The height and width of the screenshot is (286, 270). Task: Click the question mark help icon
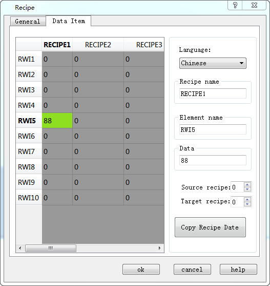click(x=235, y=5)
